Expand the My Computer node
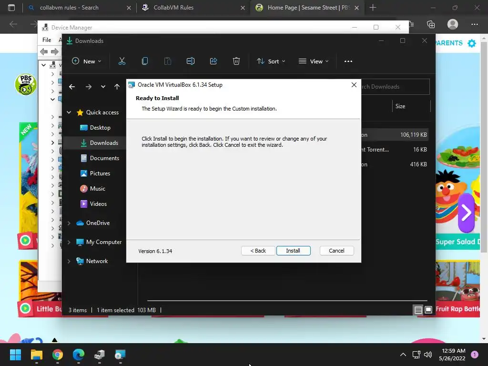Viewport: 488px width, 366px height. click(69, 242)
